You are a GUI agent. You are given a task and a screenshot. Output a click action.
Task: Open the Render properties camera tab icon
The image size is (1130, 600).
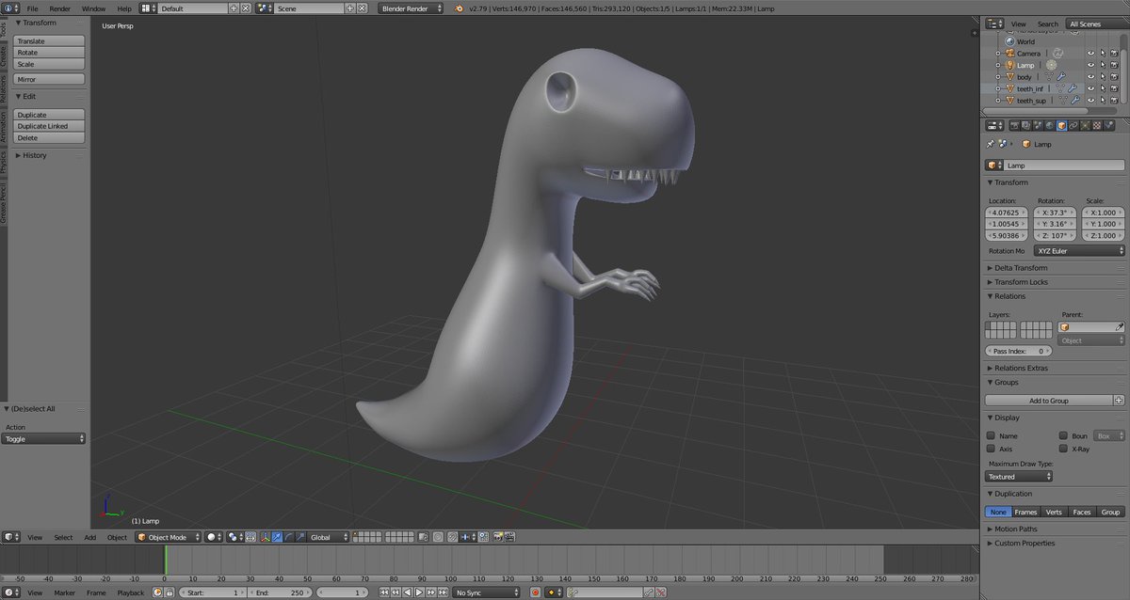point(1014,125)
